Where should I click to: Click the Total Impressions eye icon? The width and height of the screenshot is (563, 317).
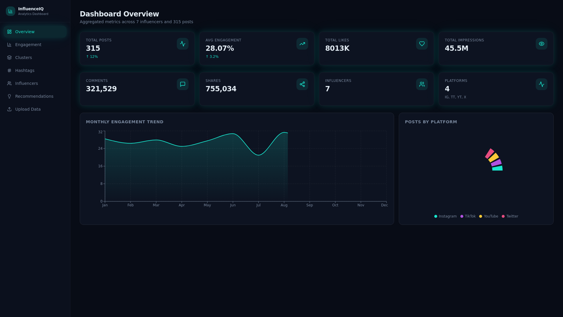[x=542, y=44]
